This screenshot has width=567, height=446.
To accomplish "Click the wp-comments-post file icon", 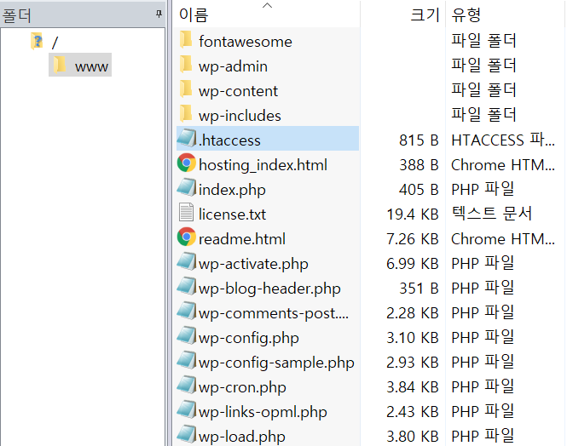I will click(187, 311).
